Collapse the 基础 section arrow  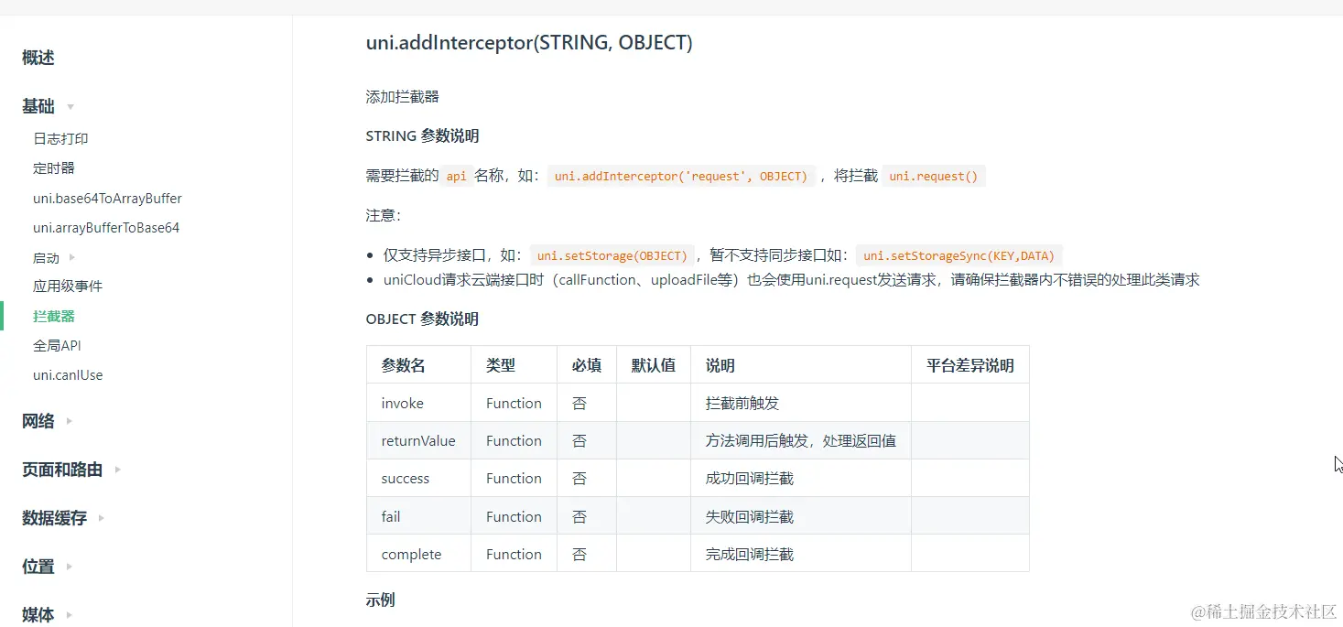(70, 107)
